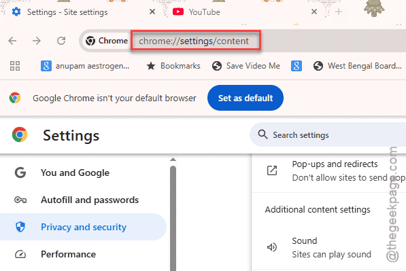Viewport: 406px width, 271px height.
Task: Open a new tab with plus button
Action: pos(339,12)
